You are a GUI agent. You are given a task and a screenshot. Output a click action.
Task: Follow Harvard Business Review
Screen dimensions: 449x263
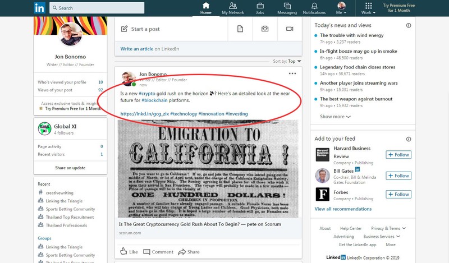click(x=398, y=155)
